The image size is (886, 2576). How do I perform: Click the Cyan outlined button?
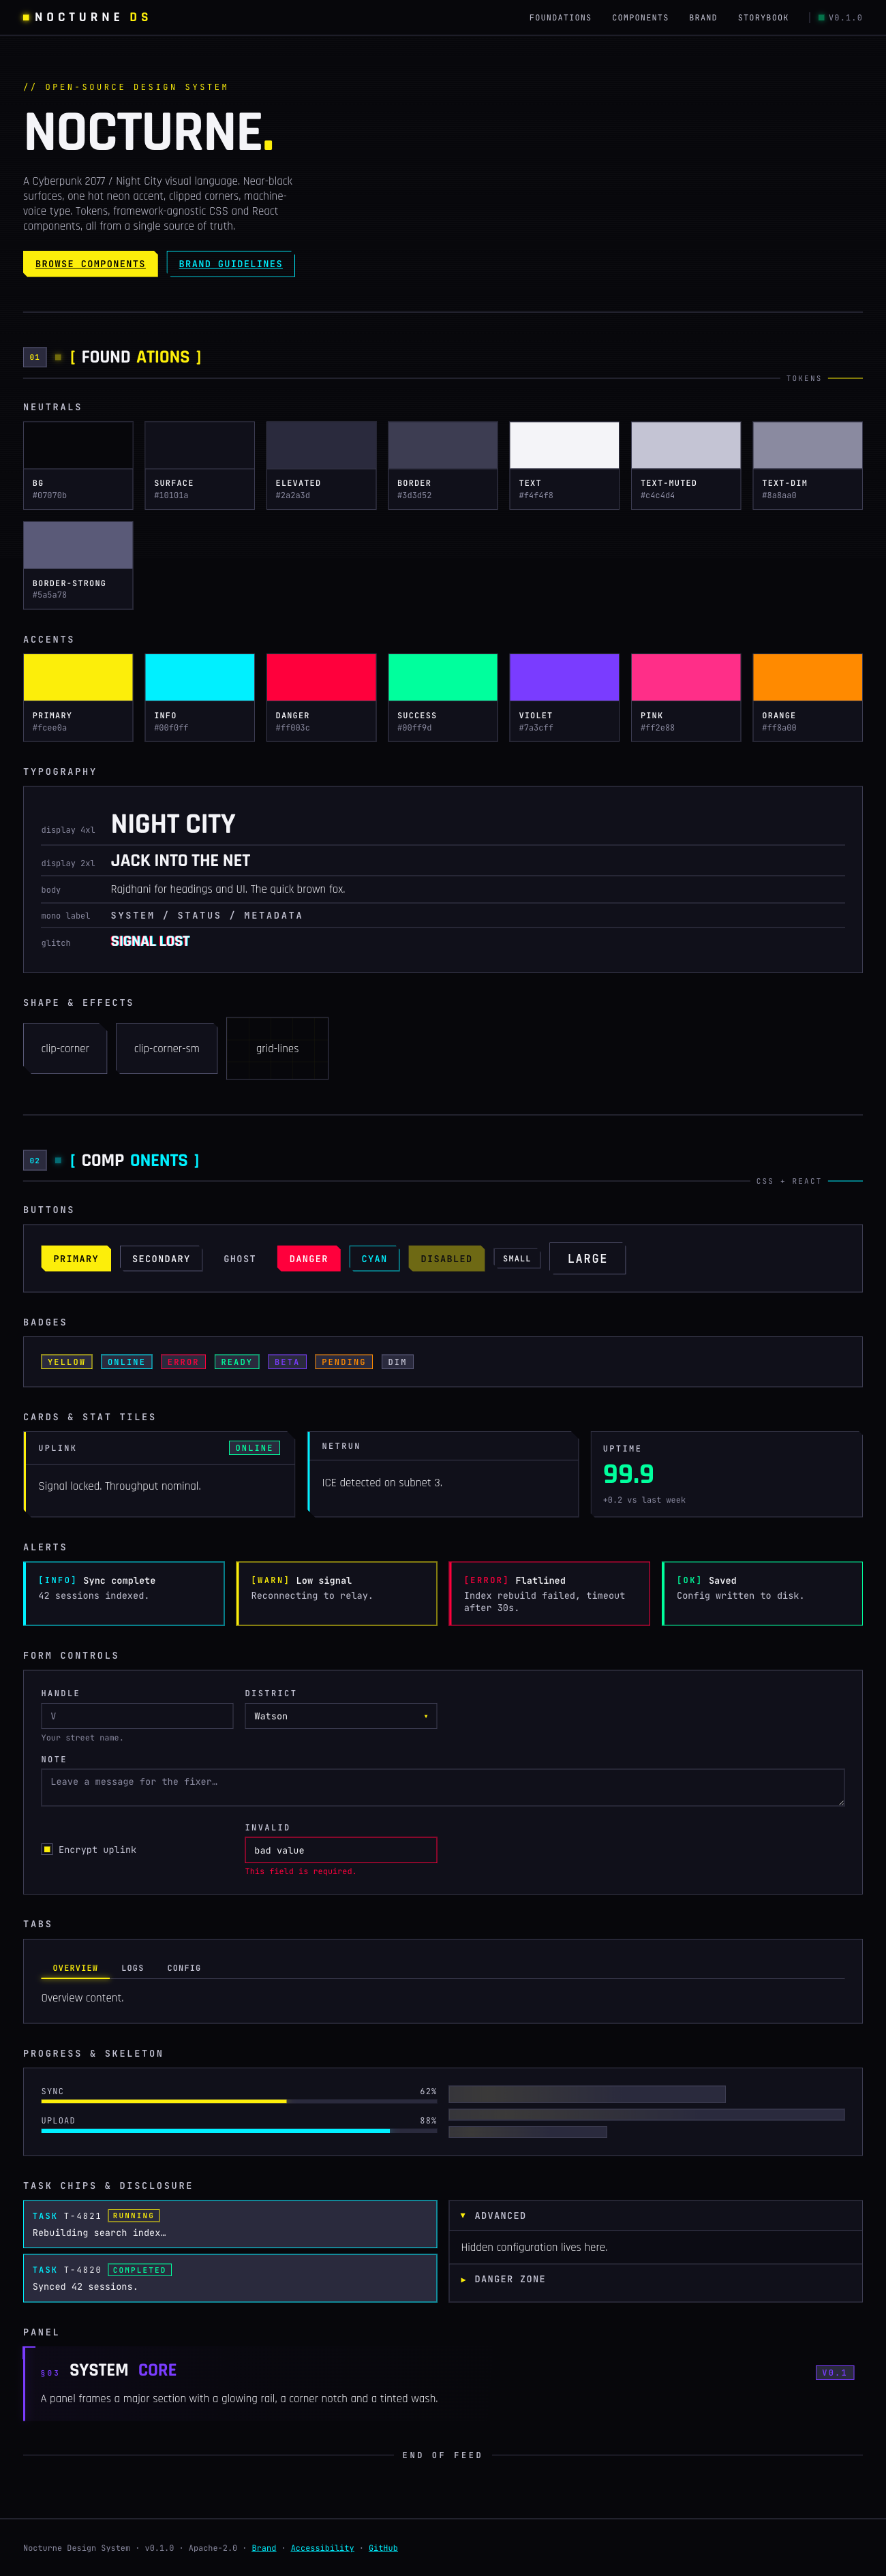(374, 1258)
